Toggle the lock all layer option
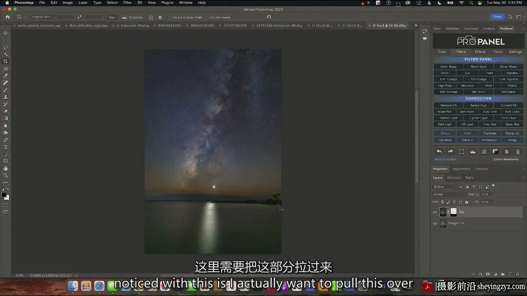Viewport: 527px width, 296px height. 466,202
